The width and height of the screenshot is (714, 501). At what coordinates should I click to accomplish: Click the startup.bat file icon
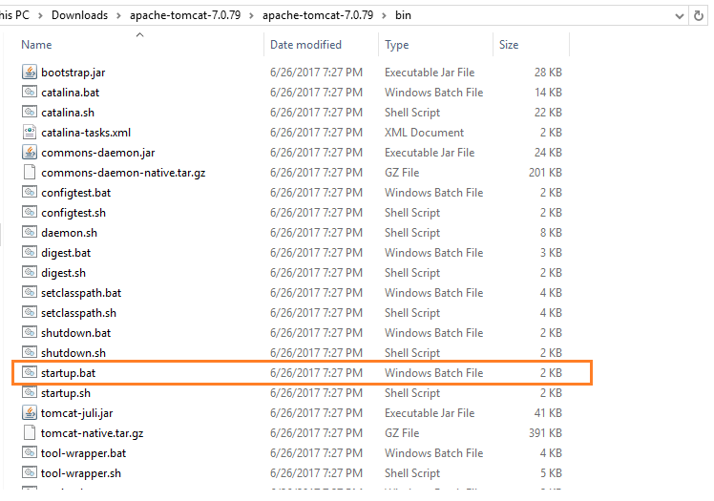click(x=30, y=372)
